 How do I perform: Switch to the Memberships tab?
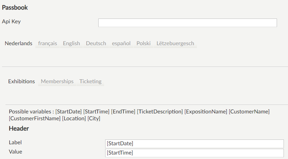coord(57,82)
